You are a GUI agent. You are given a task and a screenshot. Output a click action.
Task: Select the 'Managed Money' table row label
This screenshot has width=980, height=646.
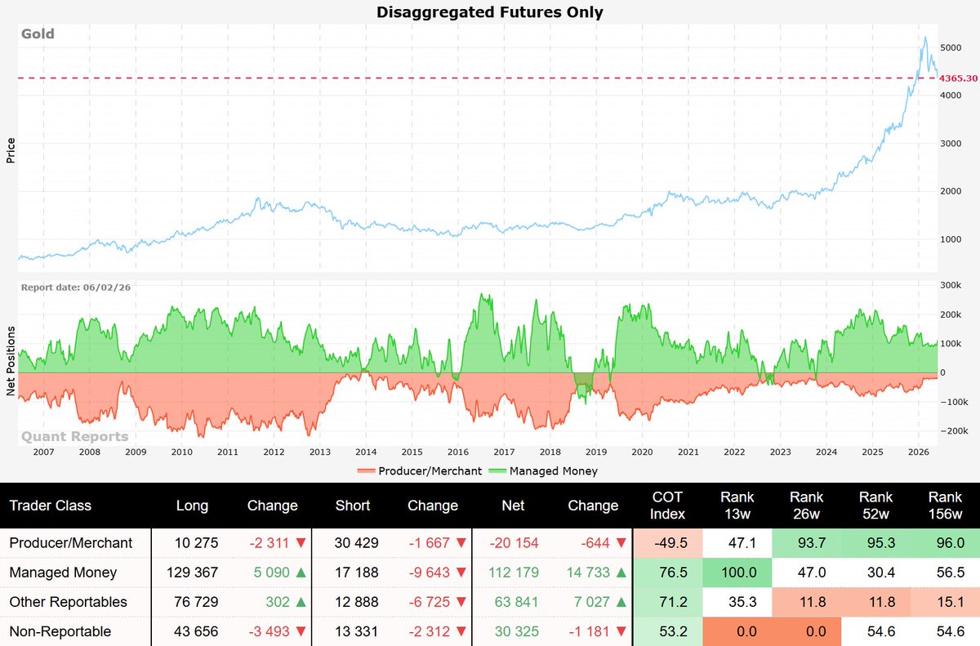pos(63,572)
